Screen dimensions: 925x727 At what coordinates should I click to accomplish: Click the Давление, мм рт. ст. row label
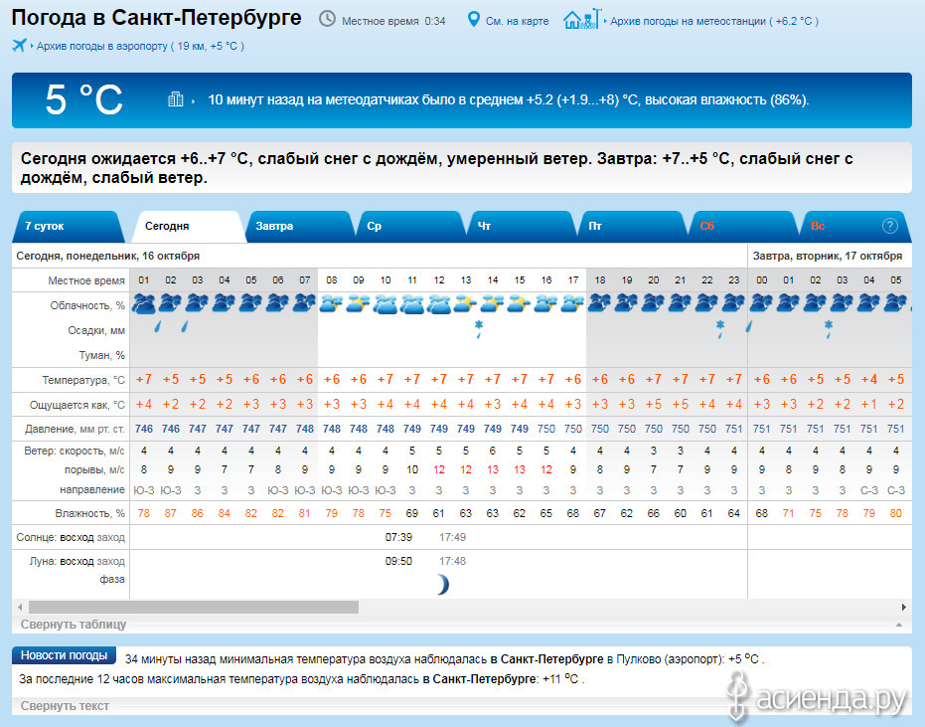click(x=75, y=429)
